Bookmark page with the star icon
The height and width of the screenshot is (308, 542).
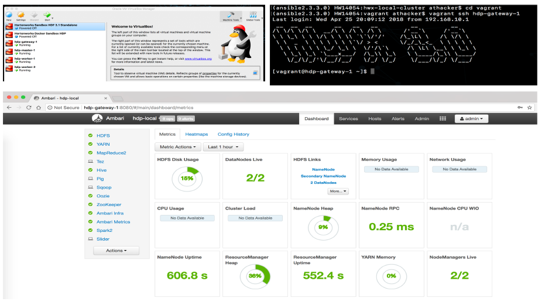529,108
